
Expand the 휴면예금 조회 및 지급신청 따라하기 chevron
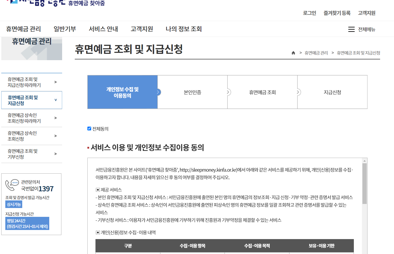pyautogui.click(x=56, y=82)
